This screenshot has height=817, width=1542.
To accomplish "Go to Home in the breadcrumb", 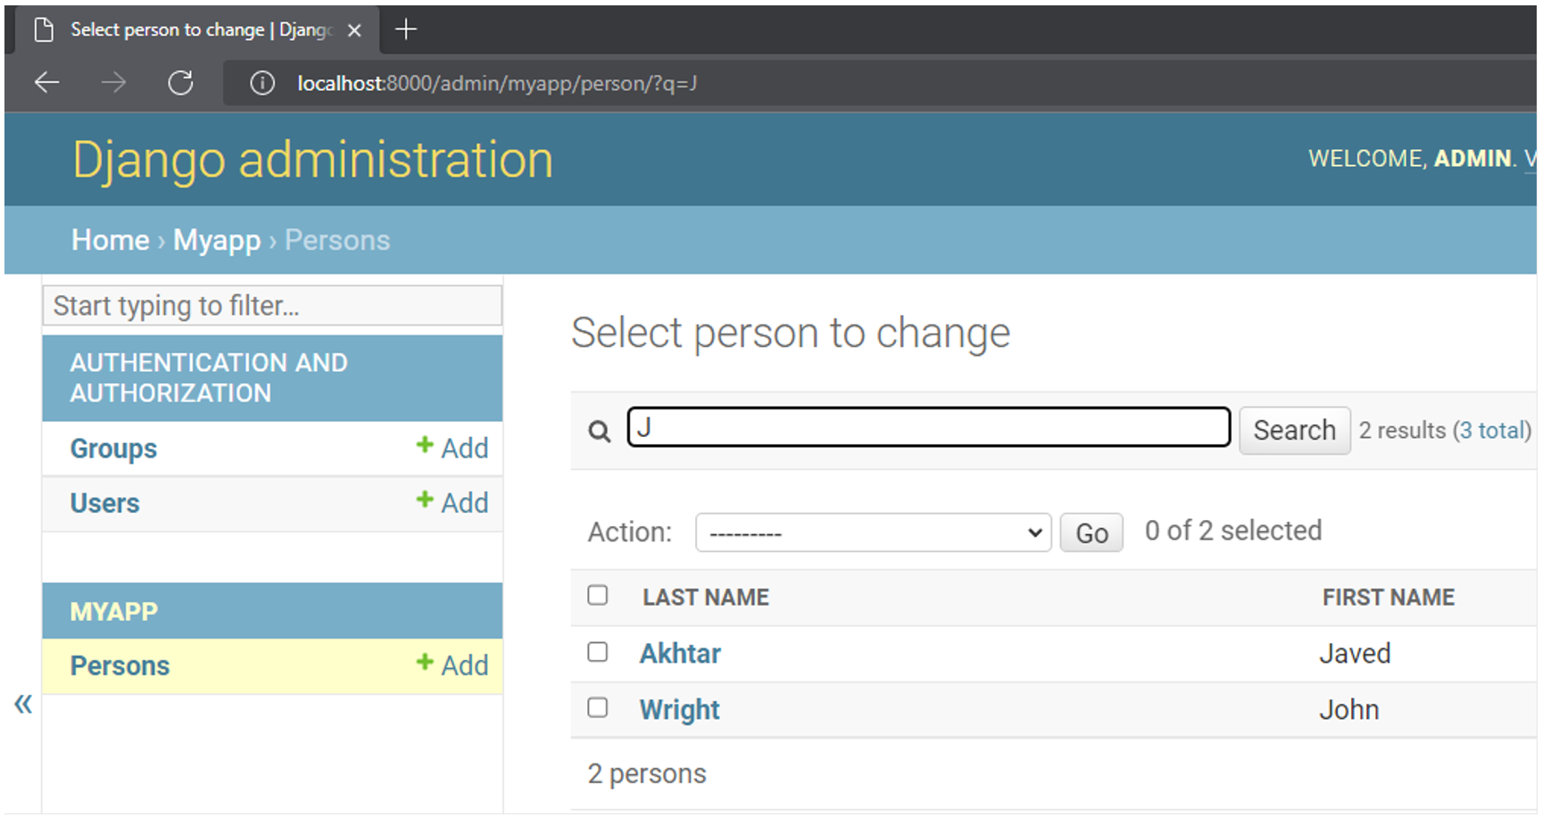I will coord(110,240).
